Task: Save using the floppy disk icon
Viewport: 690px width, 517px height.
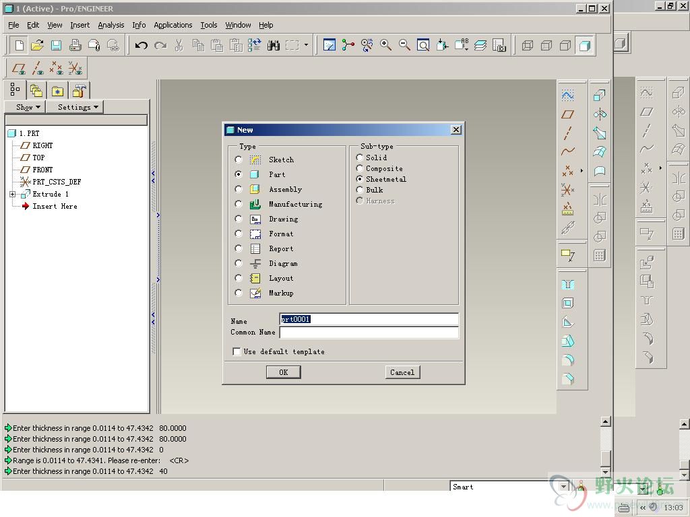Action: 57,45
